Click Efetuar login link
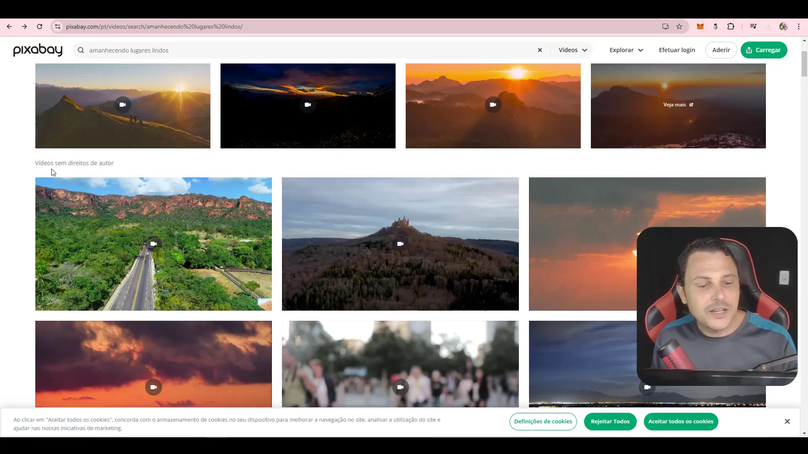The image size is (808, 454). pos(677,50)
